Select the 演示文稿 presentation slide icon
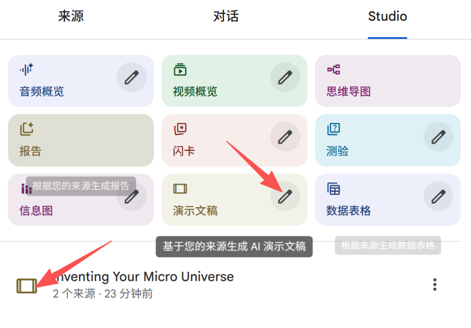471x328 pixels. click(179, 188)
